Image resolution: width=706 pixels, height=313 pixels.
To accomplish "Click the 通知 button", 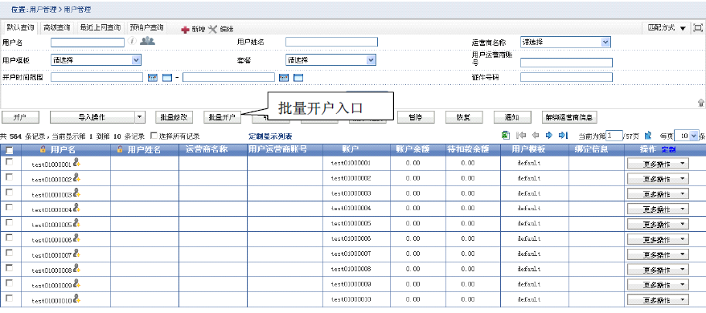I will pos(512,117).
